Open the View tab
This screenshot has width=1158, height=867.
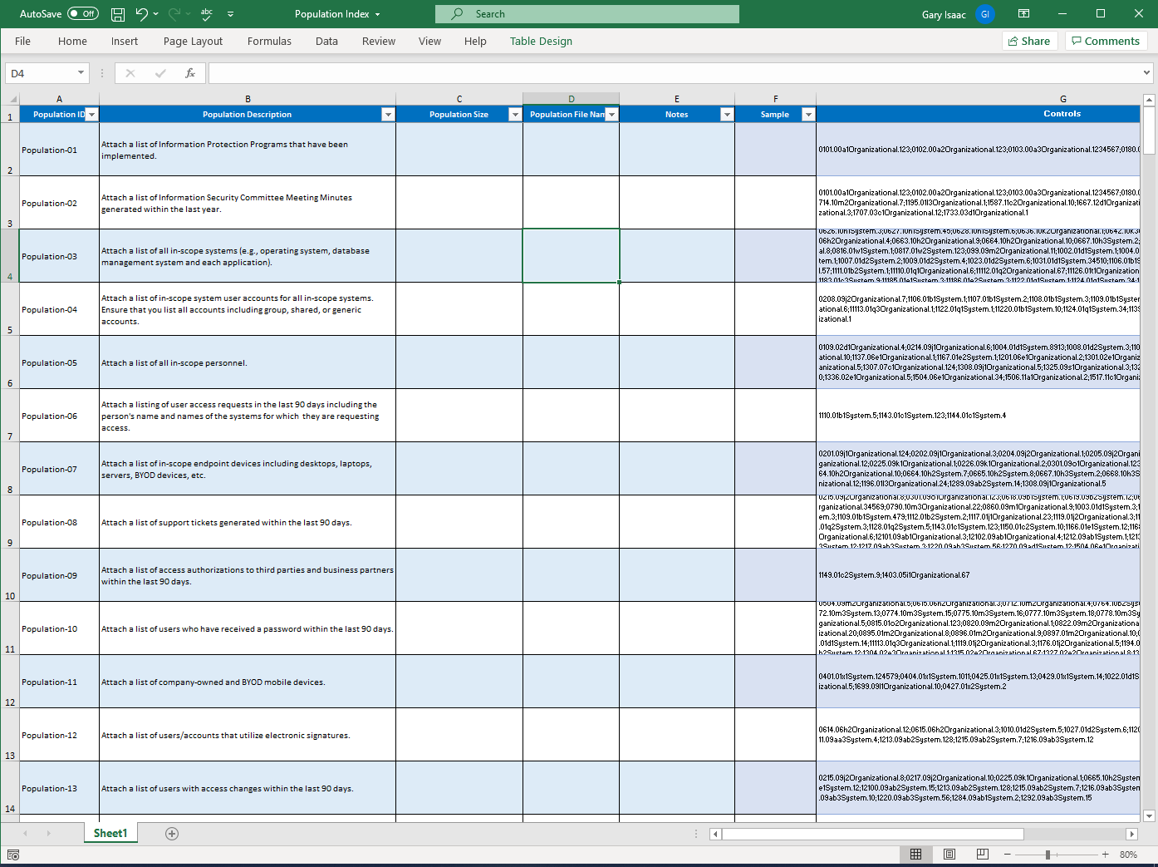429,41
